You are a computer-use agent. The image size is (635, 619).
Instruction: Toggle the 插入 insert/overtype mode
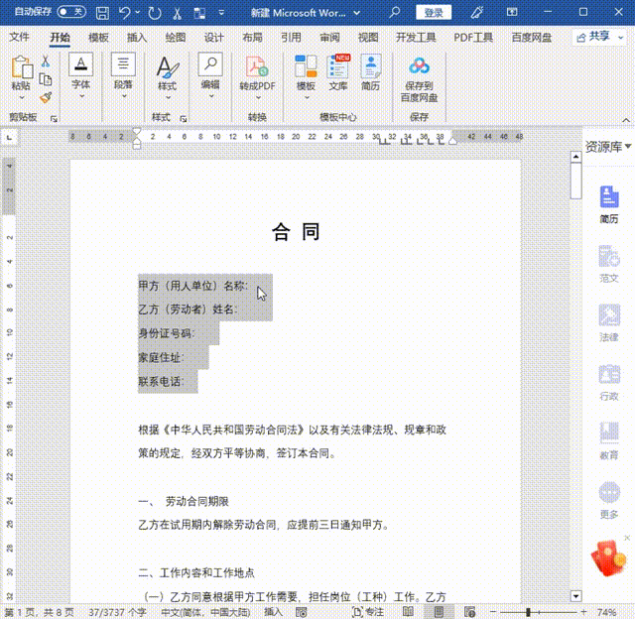273,612
